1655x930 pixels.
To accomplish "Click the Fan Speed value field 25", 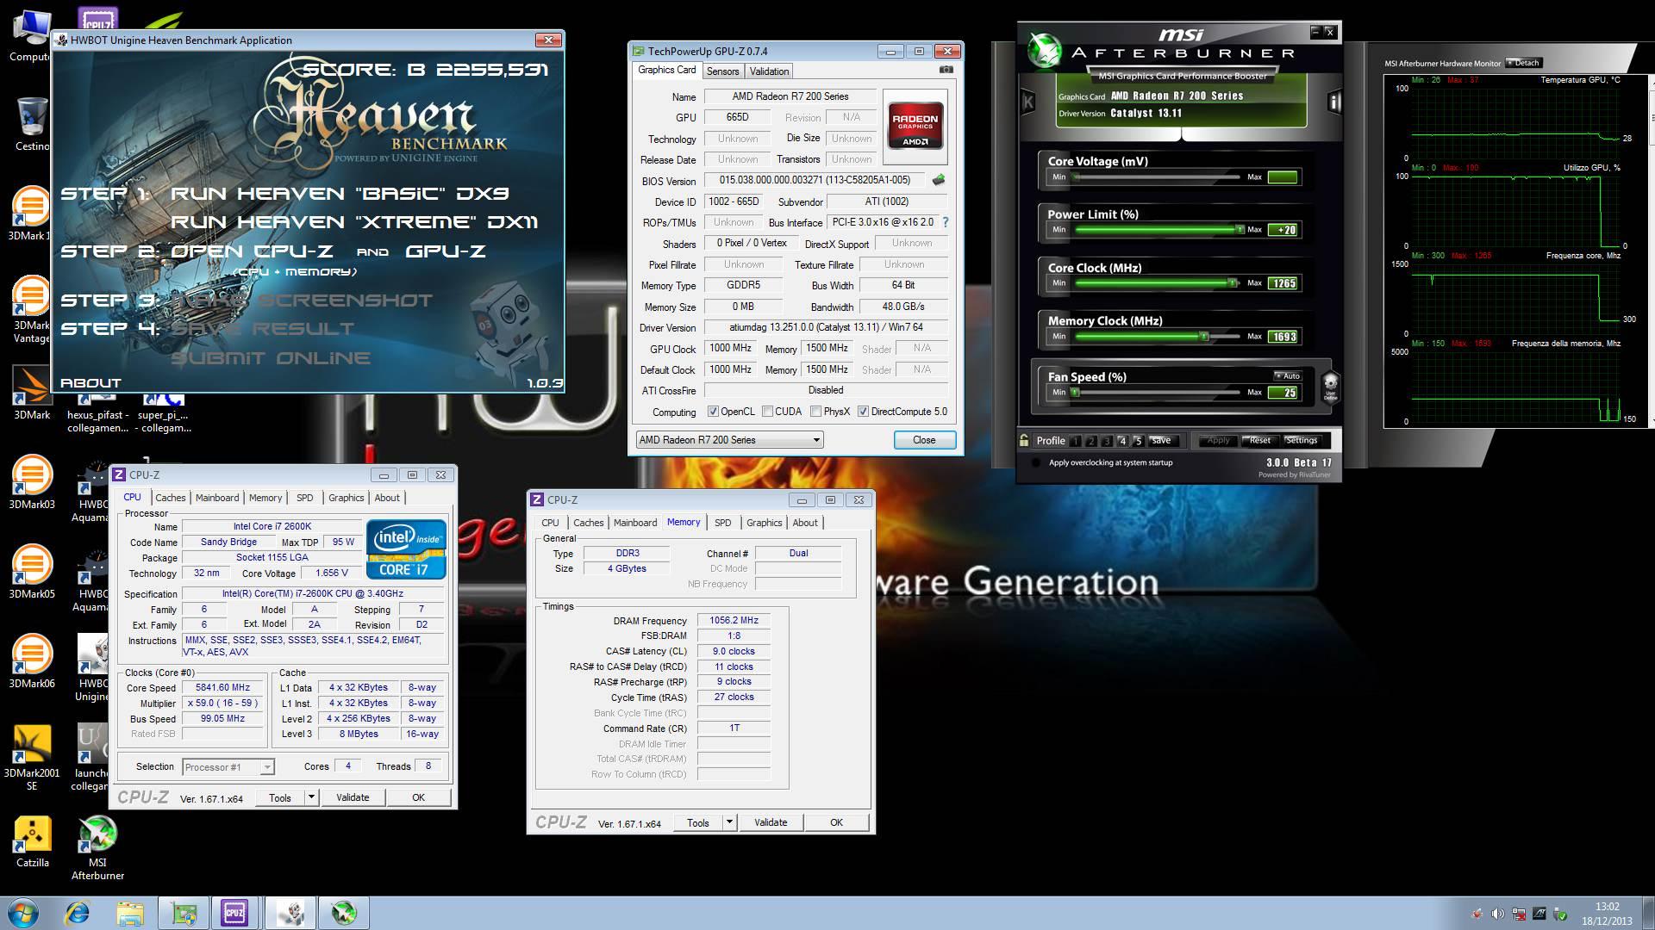I will 1283,393.
